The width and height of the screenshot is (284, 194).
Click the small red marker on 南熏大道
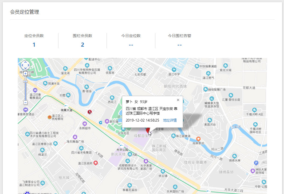tap(89, 112)
